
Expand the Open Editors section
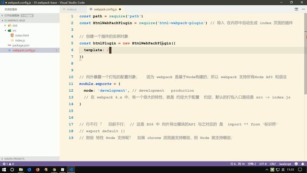[x=30, y=15]
